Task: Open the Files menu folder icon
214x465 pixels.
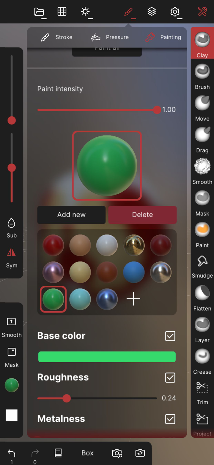Action: pos(40,12)
